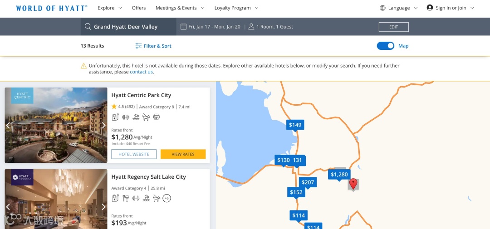The image size is (490, 229).
Task: Click 1 Room, 1 Guest selector
Action: click(x=274, y=27)
